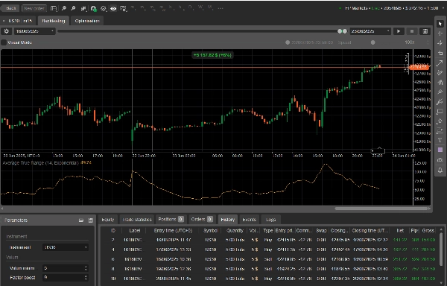Viewport: 447px width, 286px height.
Task: Sort by the Quantity column header
Action: pos(235,230)
